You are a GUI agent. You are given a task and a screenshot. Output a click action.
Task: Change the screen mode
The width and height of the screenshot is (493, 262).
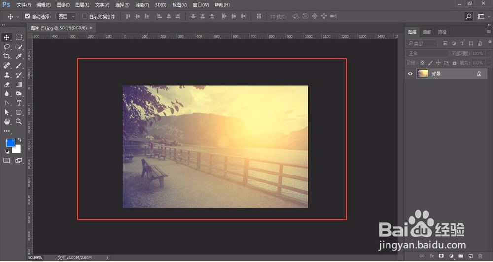tap(19, 160)
